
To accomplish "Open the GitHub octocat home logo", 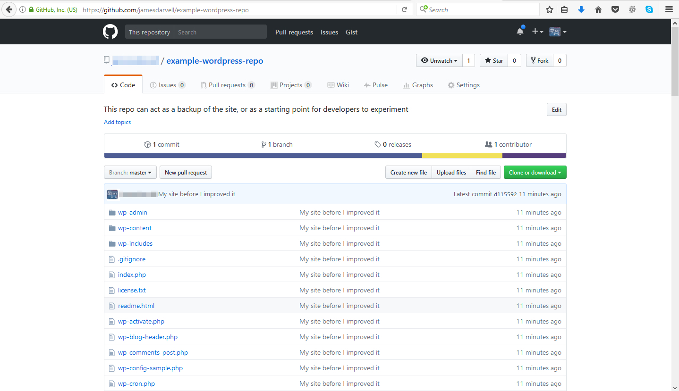I will point(110,31).
